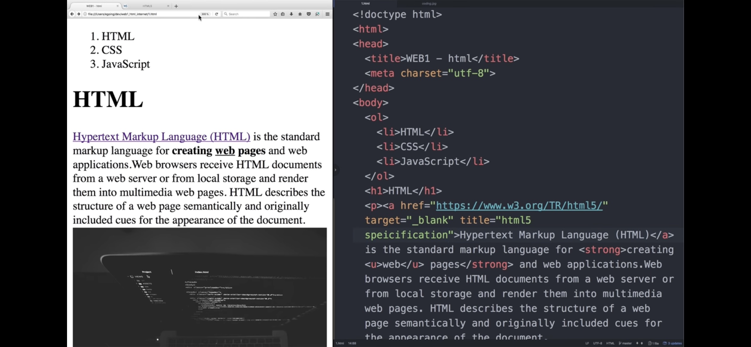Open master git branch selector
The image size is (751, 347).
[x=625, y=343]
